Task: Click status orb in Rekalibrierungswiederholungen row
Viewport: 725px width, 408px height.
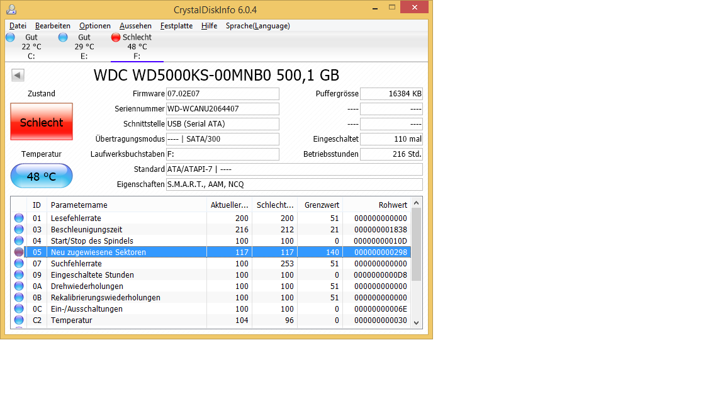Action: pyautogui.click(x=19, y=297)
